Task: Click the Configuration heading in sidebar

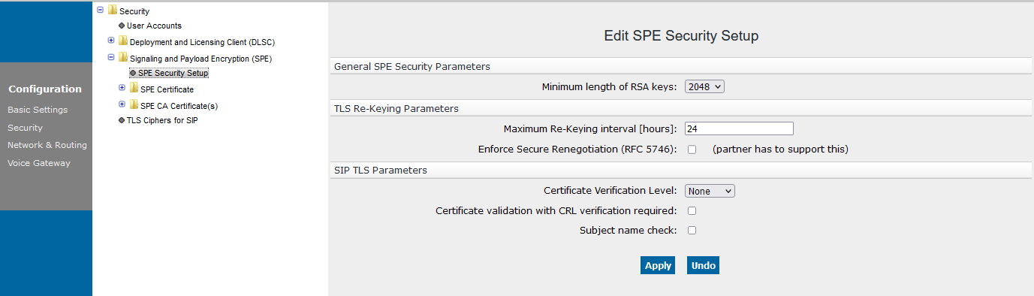Action: click(x=45, y=89)
